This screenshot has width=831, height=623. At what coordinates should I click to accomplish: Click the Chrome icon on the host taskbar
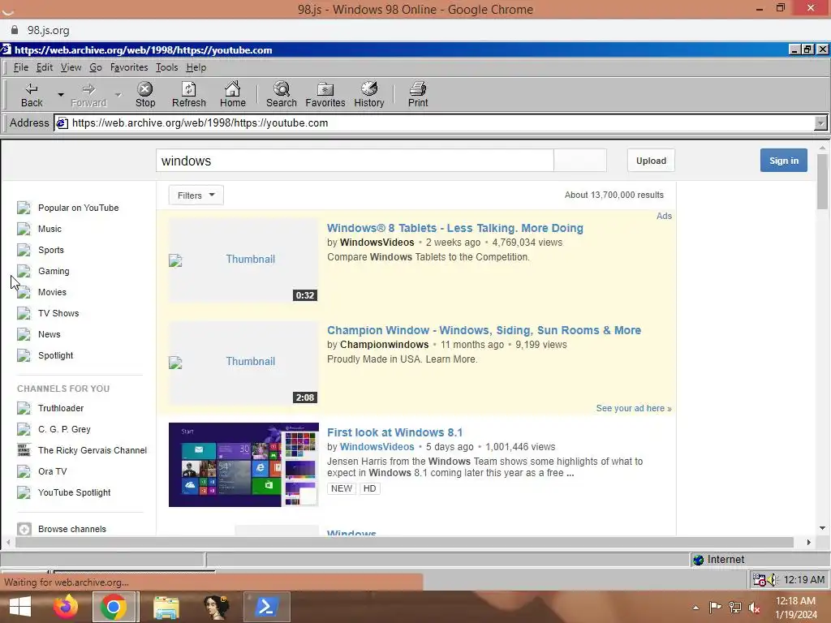[x=113, y=607]
